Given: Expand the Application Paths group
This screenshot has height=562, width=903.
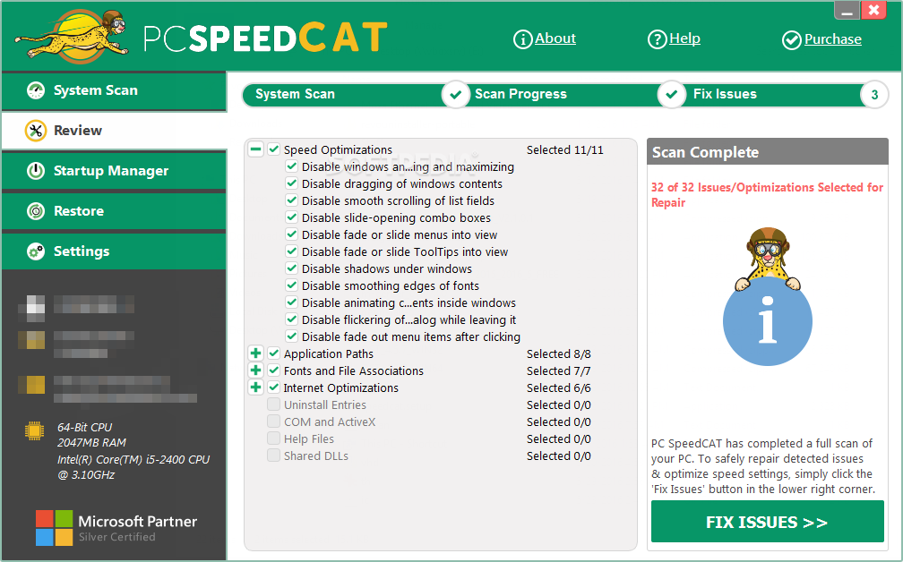Looking at the screenshot, I should pos(255,353).
